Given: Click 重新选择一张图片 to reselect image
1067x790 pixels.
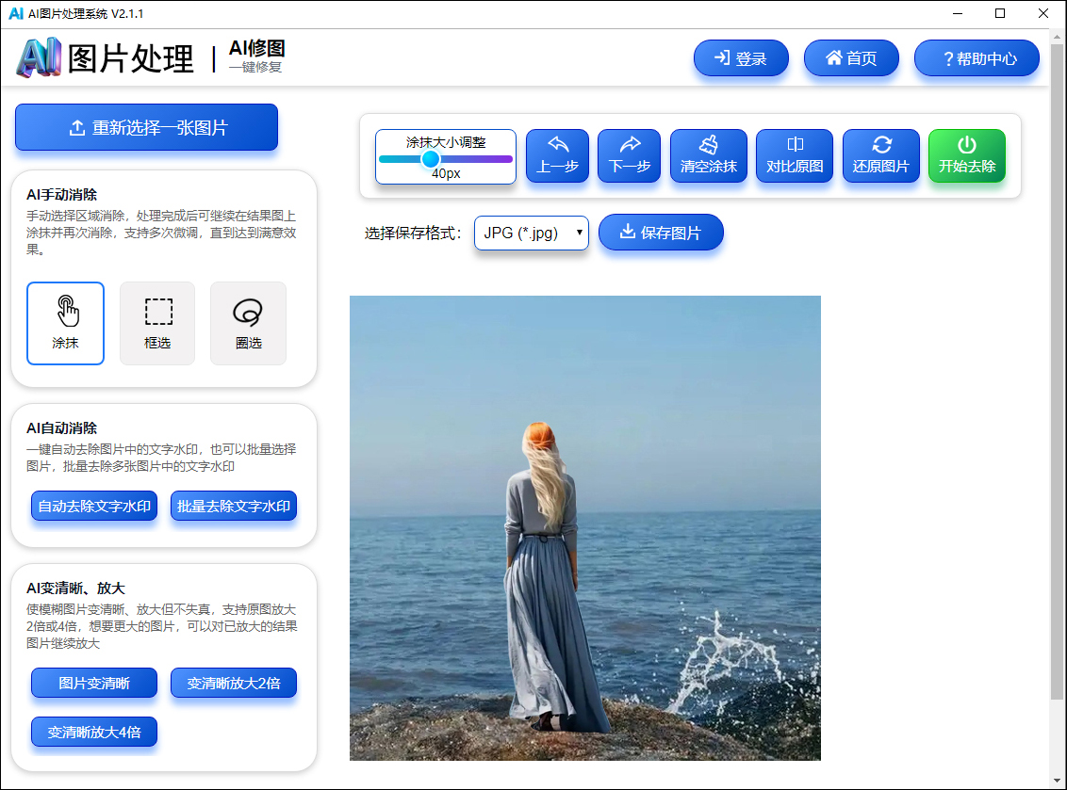Looking at the screenshot, I should 146,127.
